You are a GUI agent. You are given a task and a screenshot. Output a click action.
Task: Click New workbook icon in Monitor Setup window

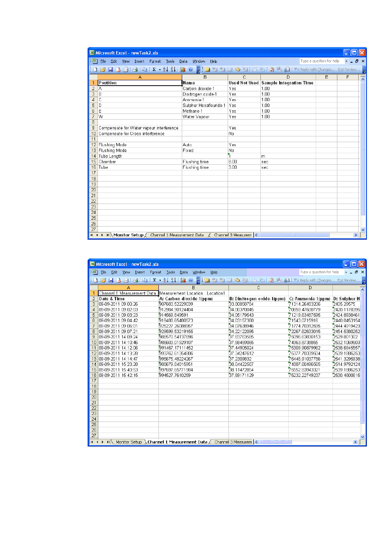coord(95,70)
